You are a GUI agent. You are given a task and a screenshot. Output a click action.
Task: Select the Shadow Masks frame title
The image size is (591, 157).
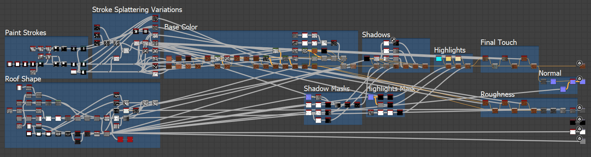pyautogui.click(x=326, y=89)
